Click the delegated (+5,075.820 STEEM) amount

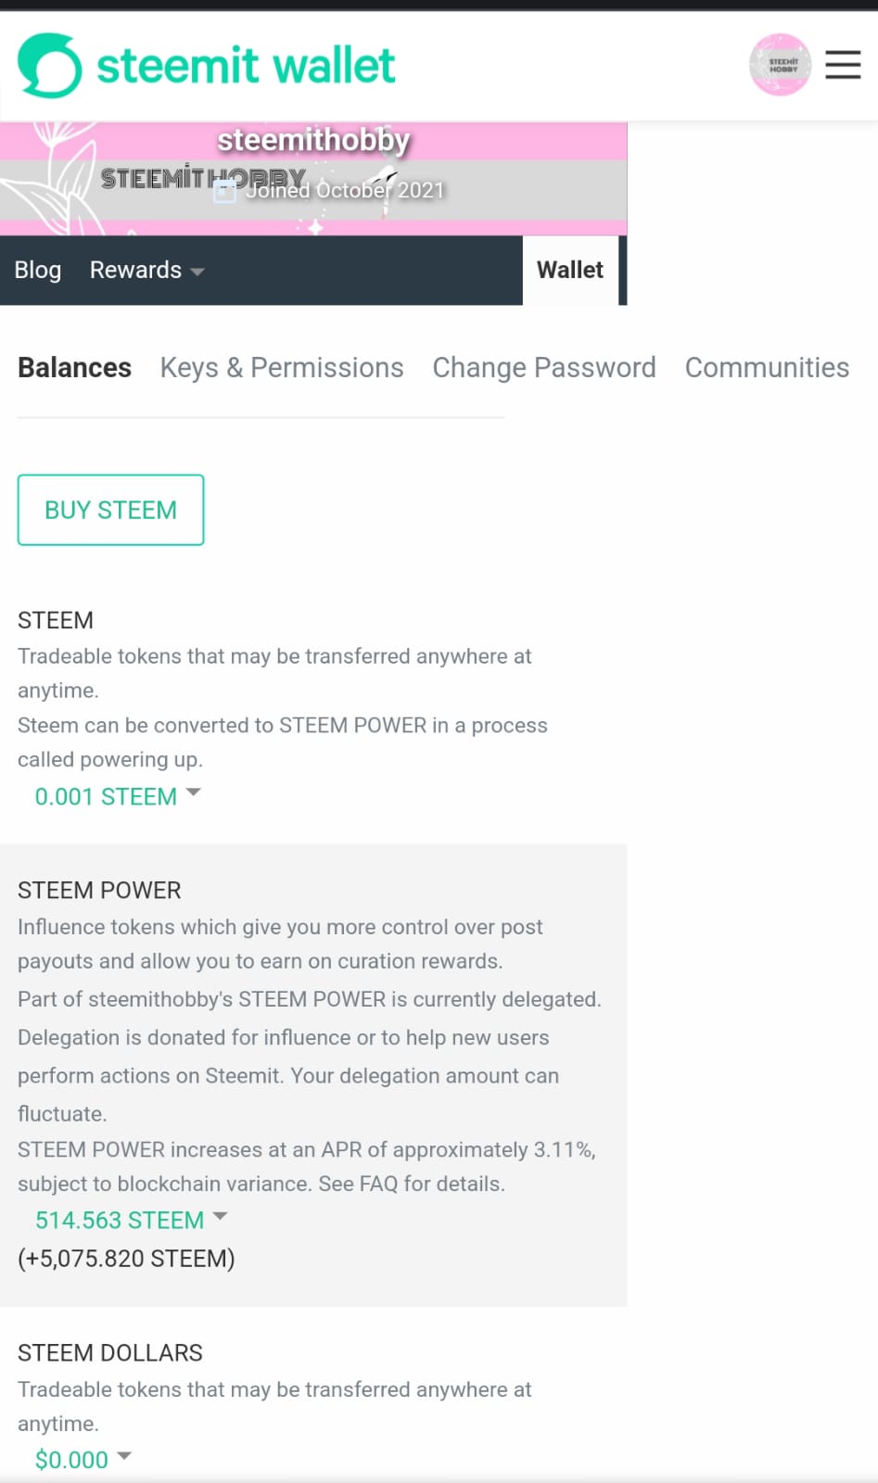pos(126,1259)
